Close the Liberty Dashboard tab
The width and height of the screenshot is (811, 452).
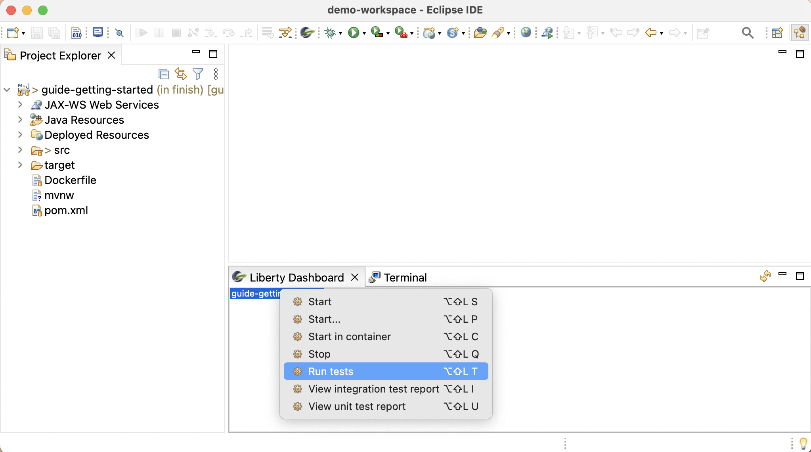coord(355,278)
